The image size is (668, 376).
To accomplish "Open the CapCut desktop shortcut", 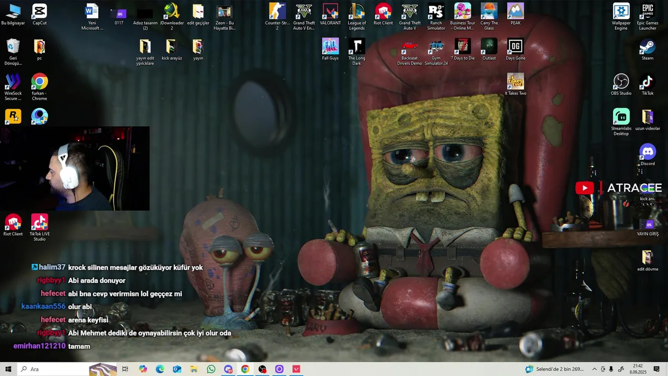I will (39, 15).
